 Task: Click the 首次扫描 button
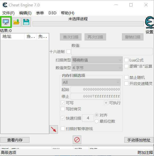[71, 37]
